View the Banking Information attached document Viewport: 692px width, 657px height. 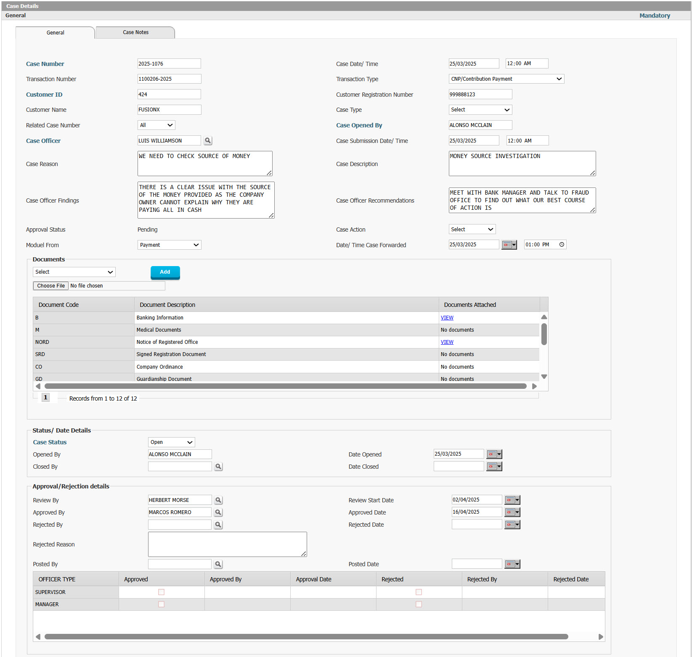click(x=447, y=318)
